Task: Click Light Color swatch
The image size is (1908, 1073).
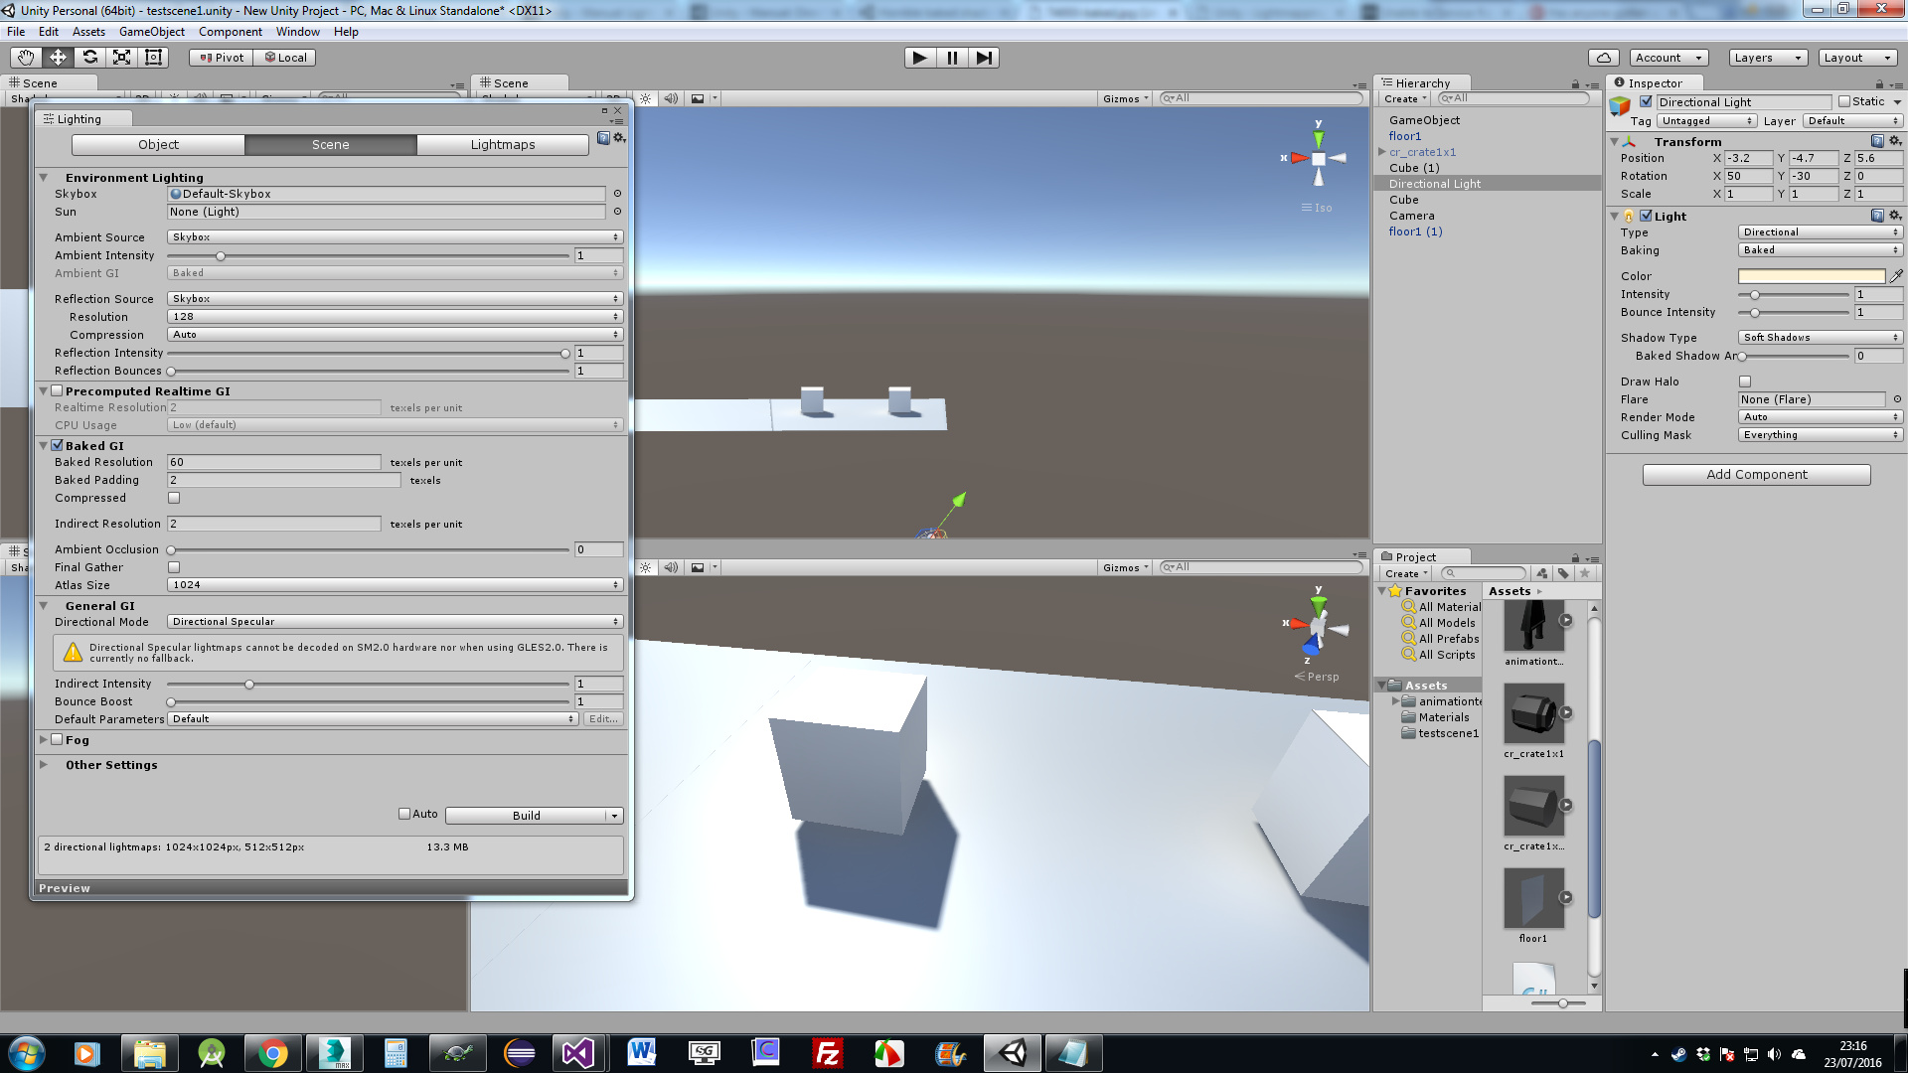Action: [x=1812, y=276]
